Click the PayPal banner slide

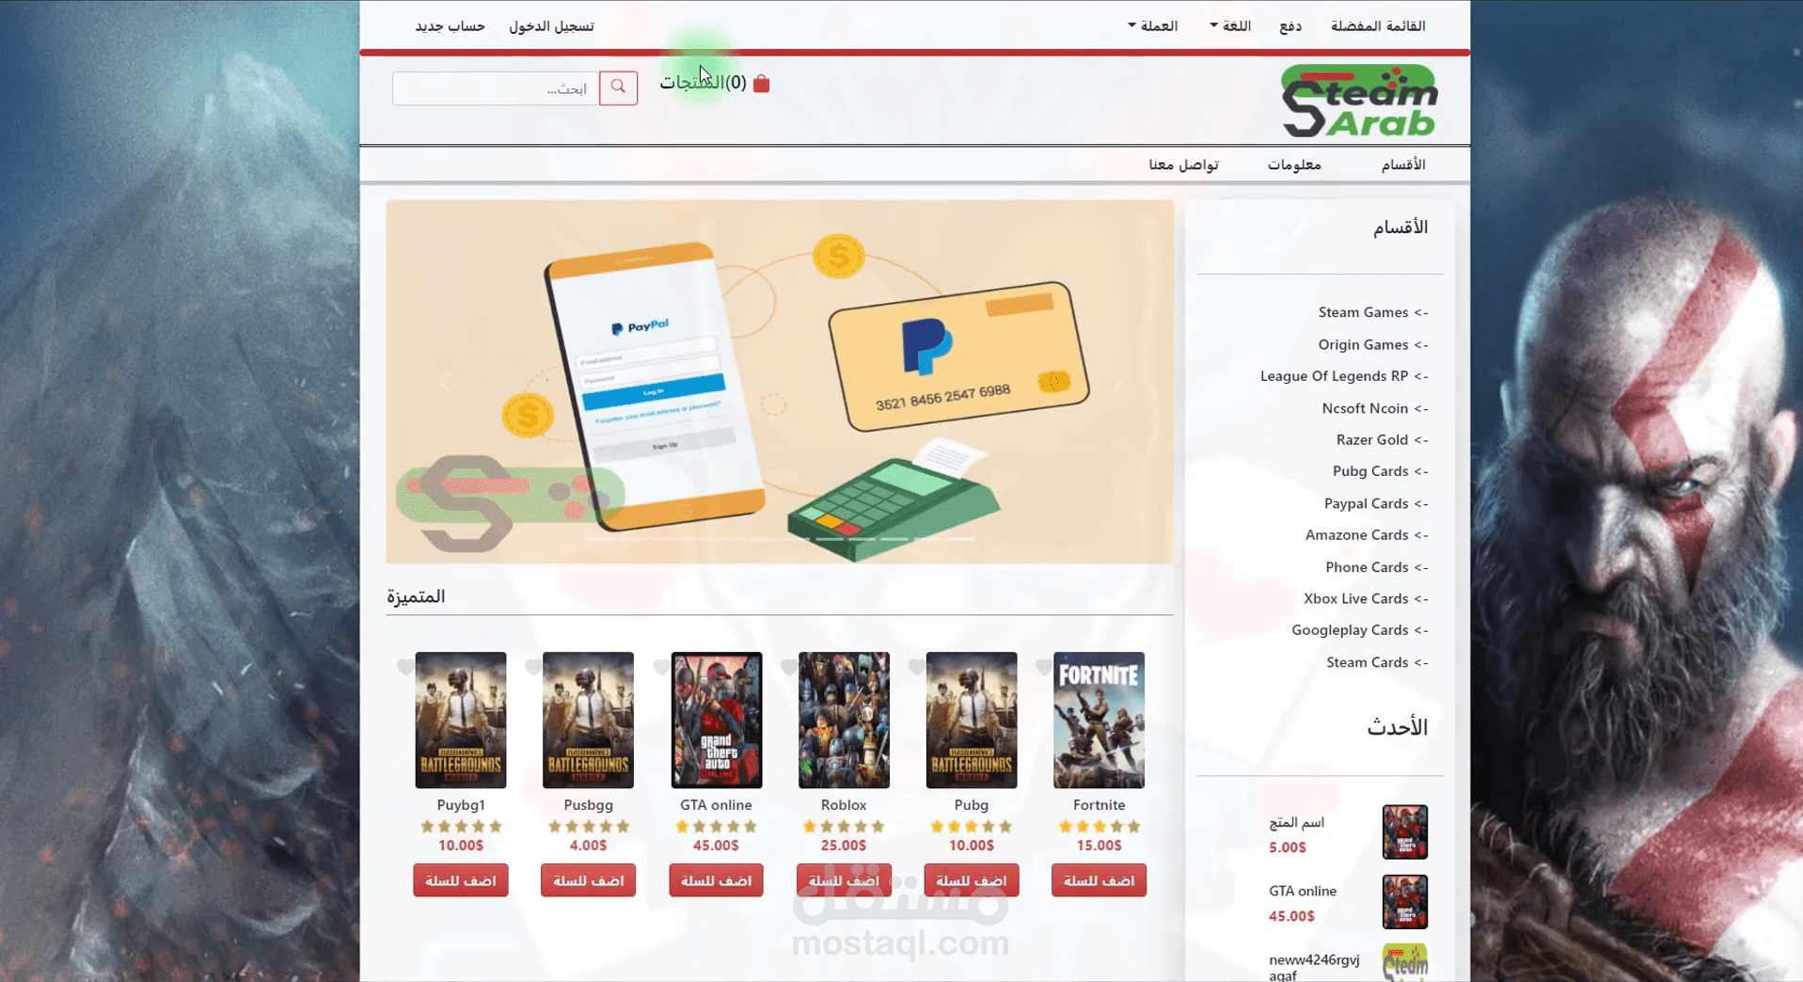click(x=780, y=382)
